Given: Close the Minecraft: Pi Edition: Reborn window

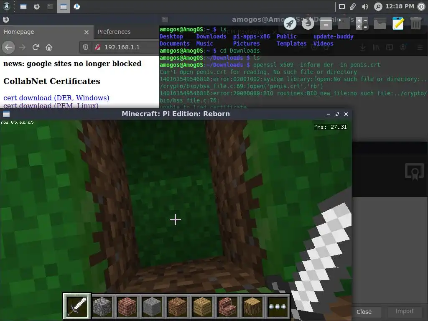Looking at the screenshot, I should [x=346, y=114].
